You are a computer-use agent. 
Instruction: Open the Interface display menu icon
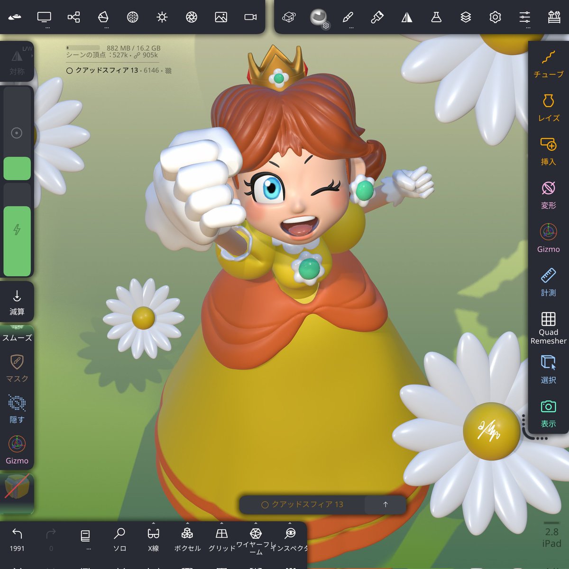[x=44, y=18]
